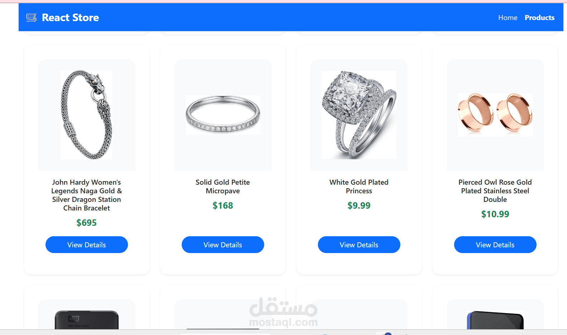The height and width of the screenshot is (335, 567).
Task: Click the White Gold Plated Princess title
Action: [359, 186]
